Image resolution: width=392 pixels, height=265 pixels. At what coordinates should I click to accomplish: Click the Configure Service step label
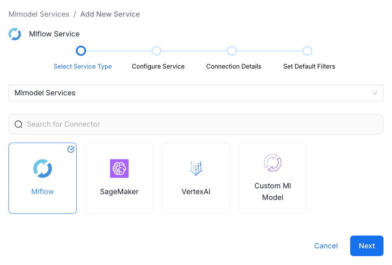tap(158, 66)
